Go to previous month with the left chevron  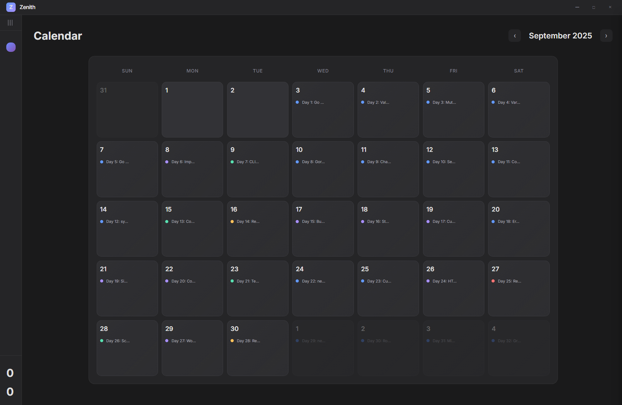(x=515, y=36)
